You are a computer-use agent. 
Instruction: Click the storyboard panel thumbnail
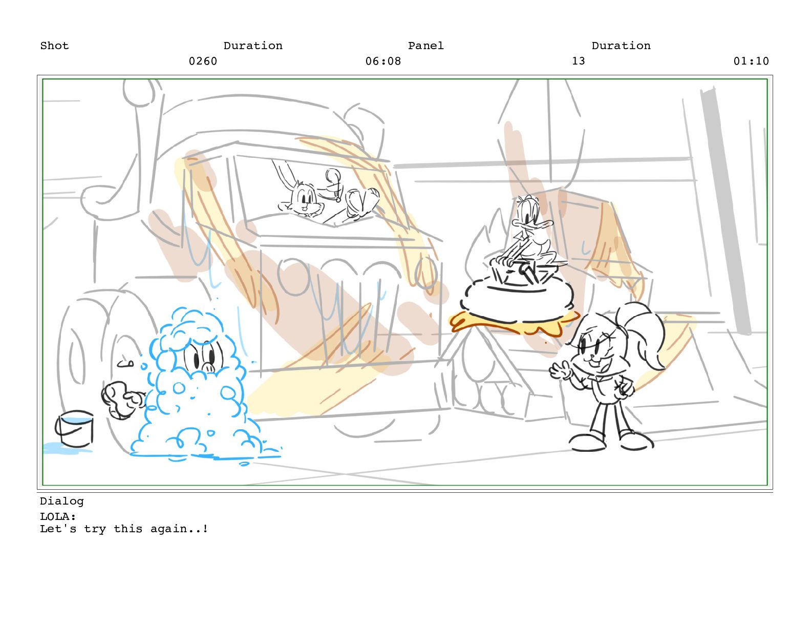click(404, 282)
